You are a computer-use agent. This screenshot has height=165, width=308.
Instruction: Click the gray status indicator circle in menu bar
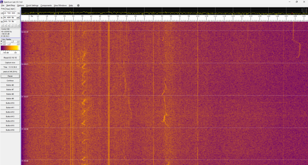[x=78, y=5]
